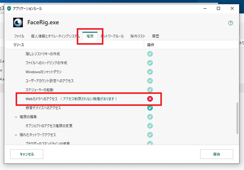Minimize the アプリケーションルール window
The width and height of the screenshot is (244, 170).
pyautogui.click(x=205, y=9)
